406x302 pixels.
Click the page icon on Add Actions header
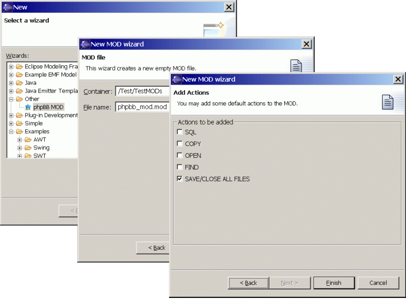click(388, 101)
